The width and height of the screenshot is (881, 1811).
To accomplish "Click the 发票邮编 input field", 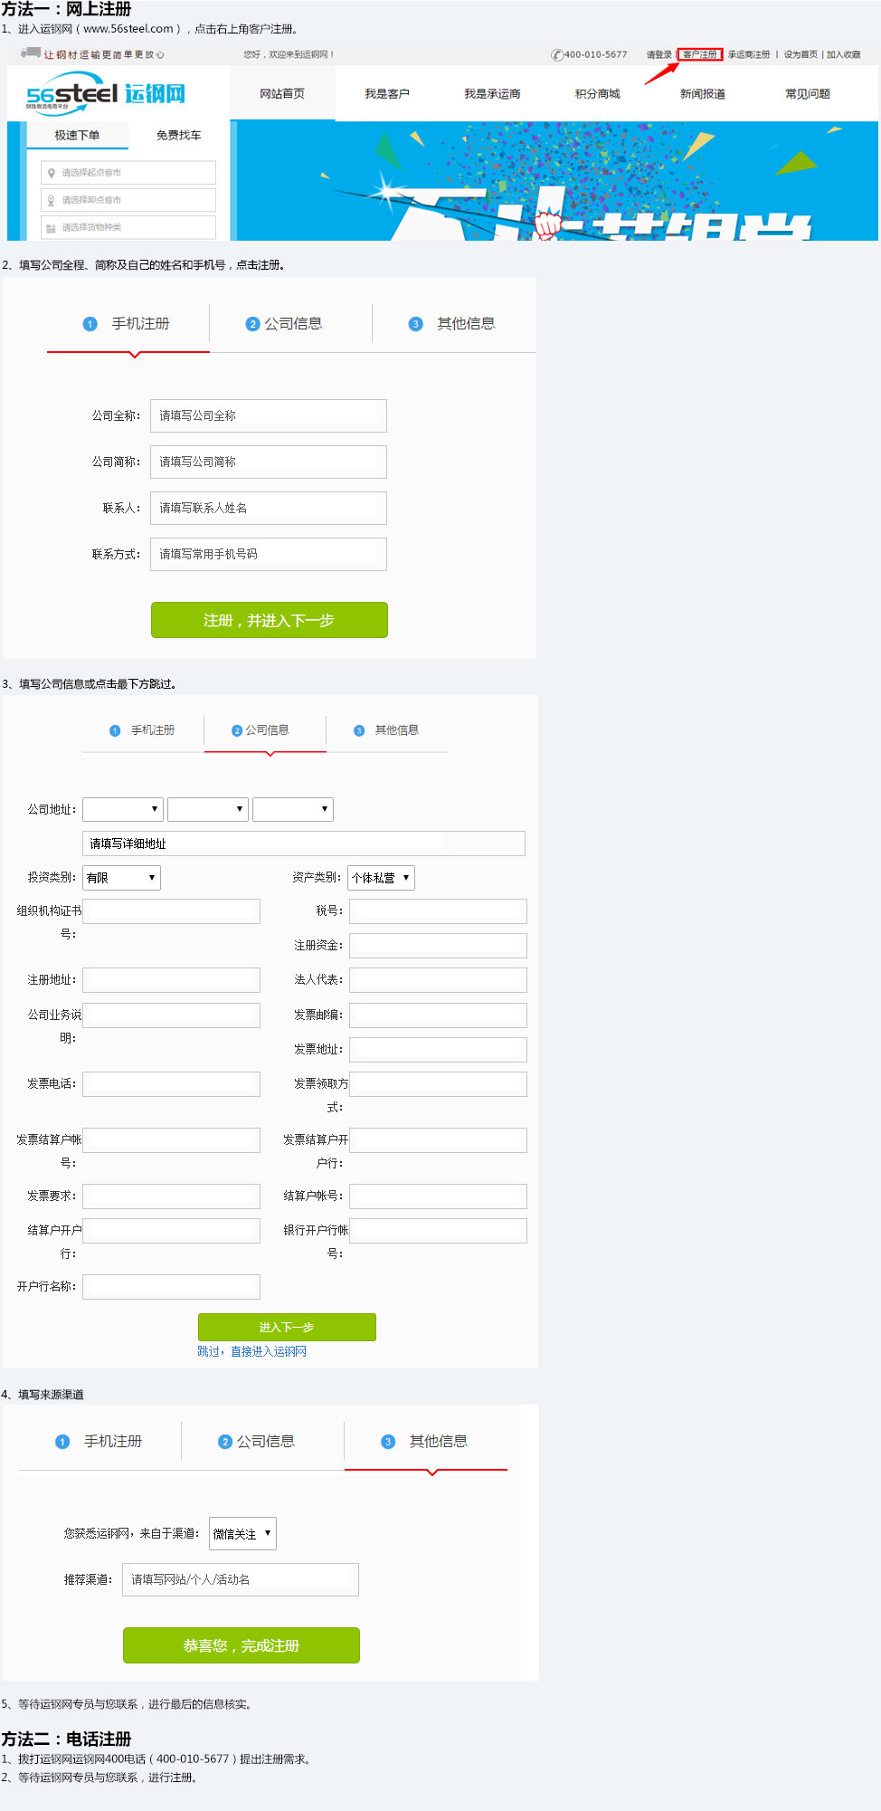I will click(x=438, y=1015).
